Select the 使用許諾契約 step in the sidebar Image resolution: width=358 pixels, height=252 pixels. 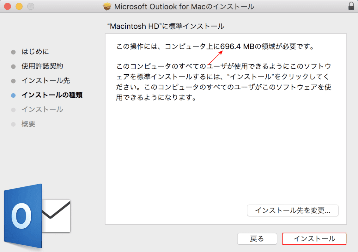click(x=42, y=66)
